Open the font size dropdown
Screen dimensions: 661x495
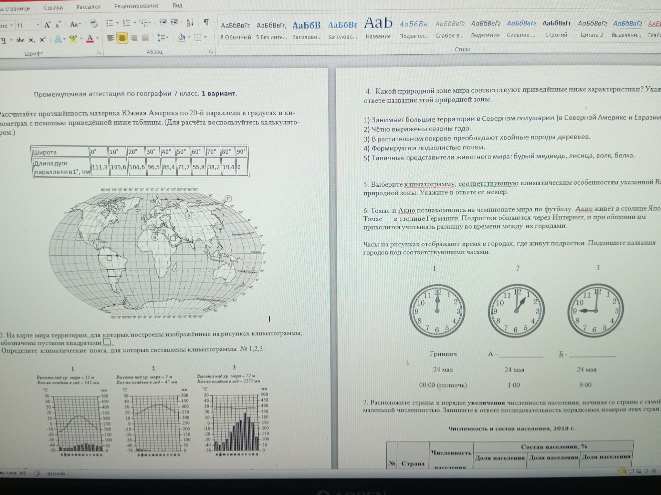pyautogui.click(x=38, y=25)
